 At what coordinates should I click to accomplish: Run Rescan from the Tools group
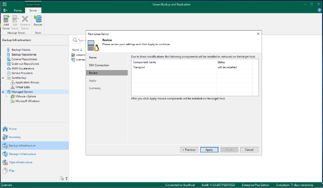click(38, 21)
